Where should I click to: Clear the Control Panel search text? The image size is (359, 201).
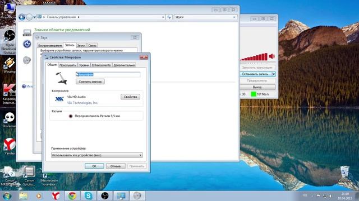pos(234,17)
